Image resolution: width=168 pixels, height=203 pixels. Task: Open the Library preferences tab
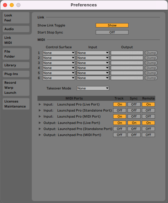[16, 65]
